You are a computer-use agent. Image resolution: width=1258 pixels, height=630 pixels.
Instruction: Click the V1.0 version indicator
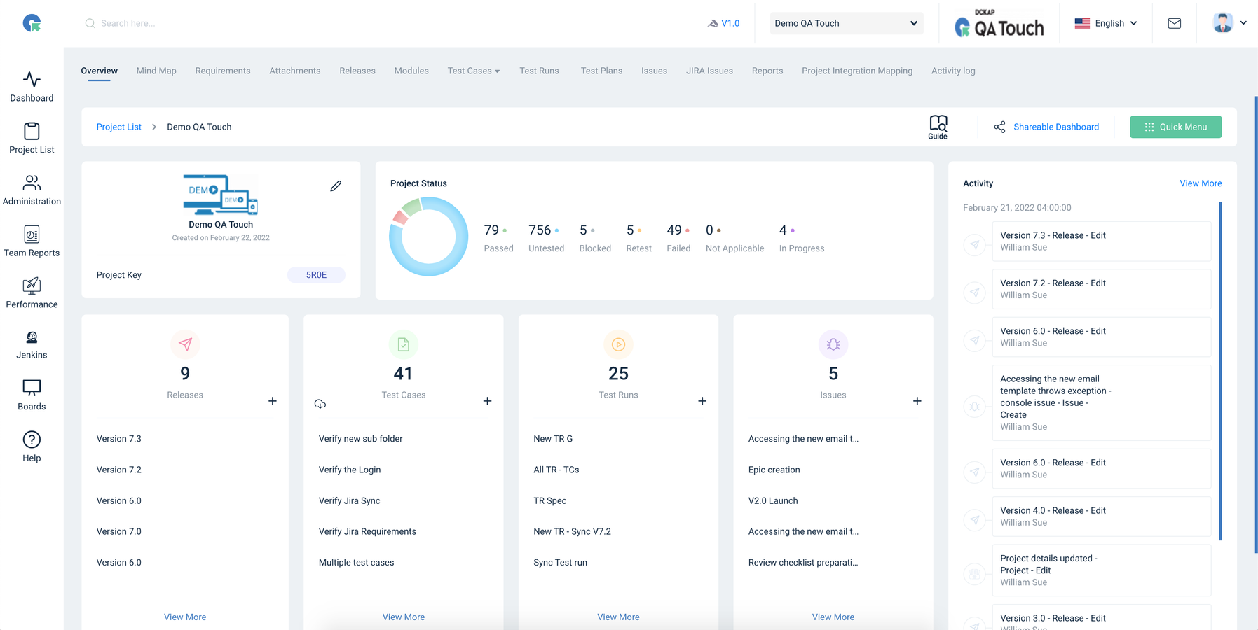(723, 23)
